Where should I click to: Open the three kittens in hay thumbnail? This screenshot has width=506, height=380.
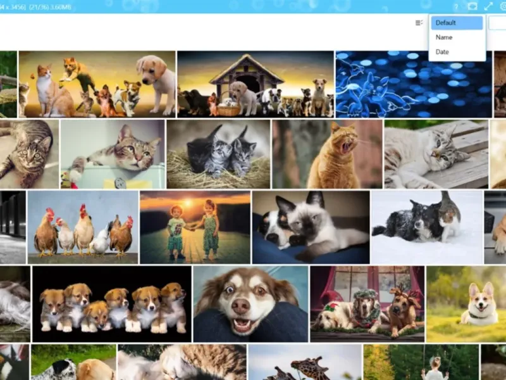click(x=218, y=154)
